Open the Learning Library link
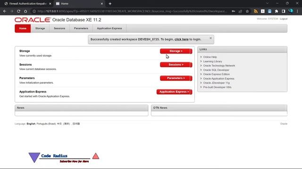 click(x=213, y=61)
